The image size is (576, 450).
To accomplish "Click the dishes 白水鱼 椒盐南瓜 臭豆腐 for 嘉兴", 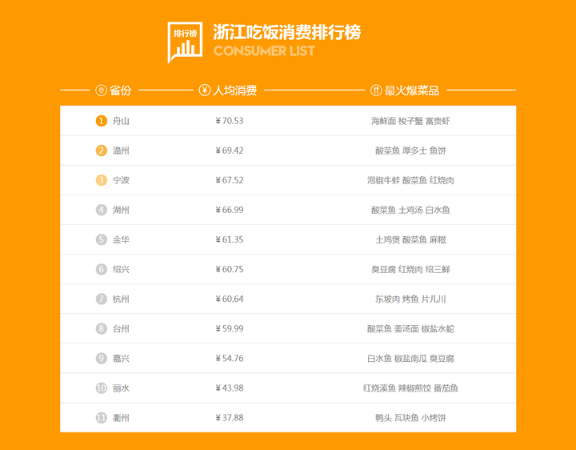I will [410, 359].
